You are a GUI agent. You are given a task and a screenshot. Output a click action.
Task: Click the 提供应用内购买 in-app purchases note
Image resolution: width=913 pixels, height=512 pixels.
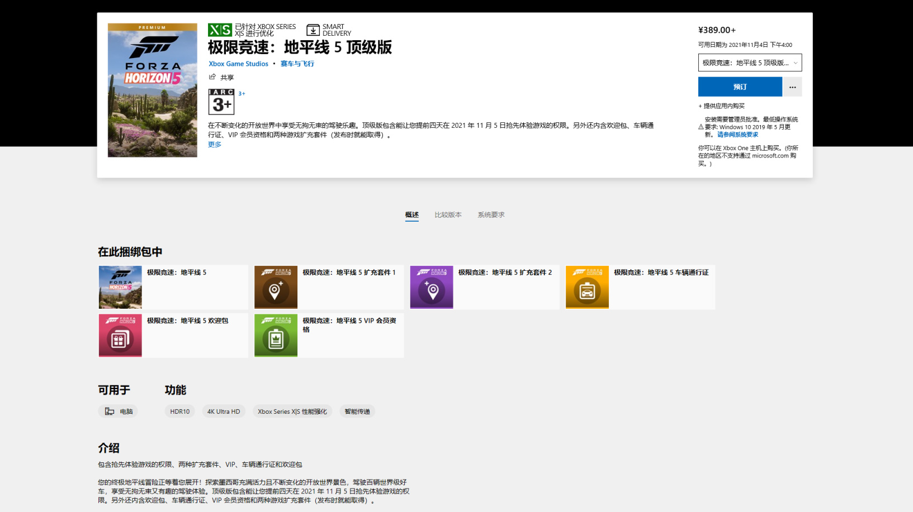(x=721, y=106)
